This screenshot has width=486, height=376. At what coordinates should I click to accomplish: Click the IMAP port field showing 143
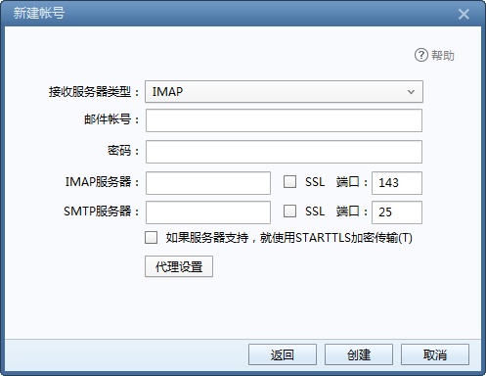click(397, 183)
